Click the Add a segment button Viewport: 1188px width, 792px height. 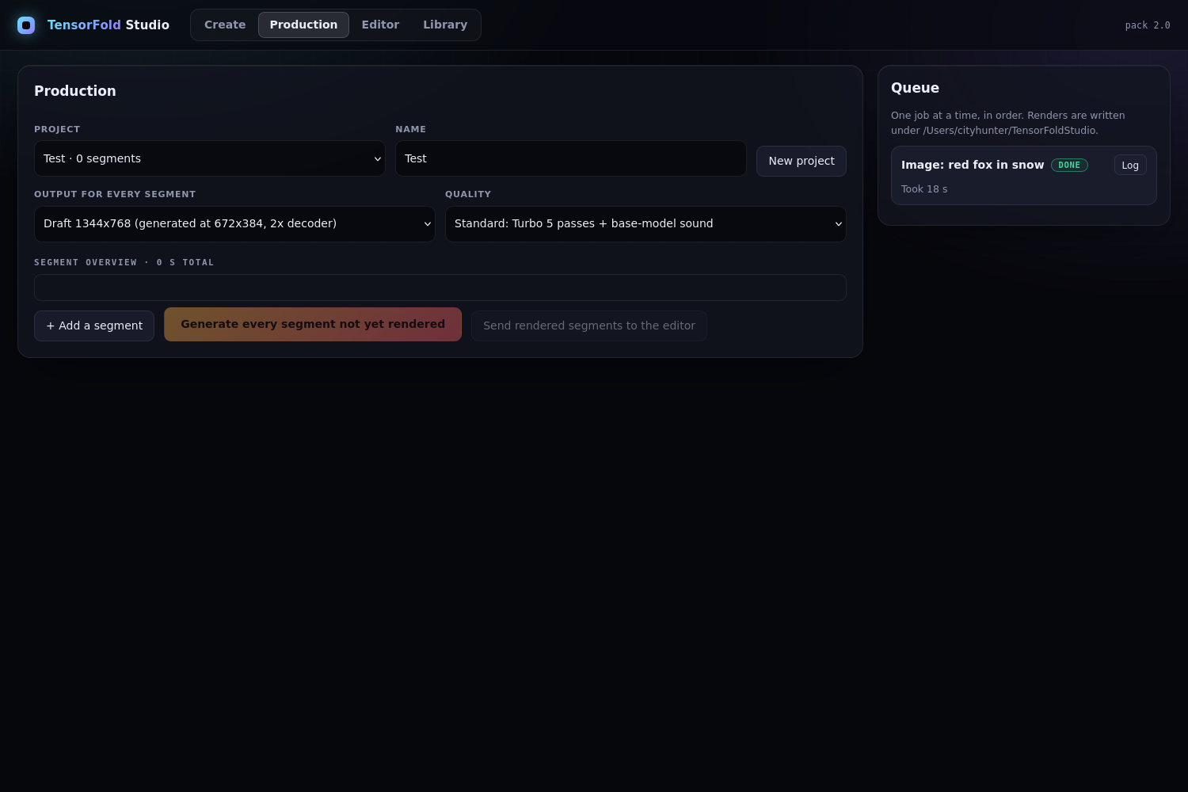click(94, 326)
